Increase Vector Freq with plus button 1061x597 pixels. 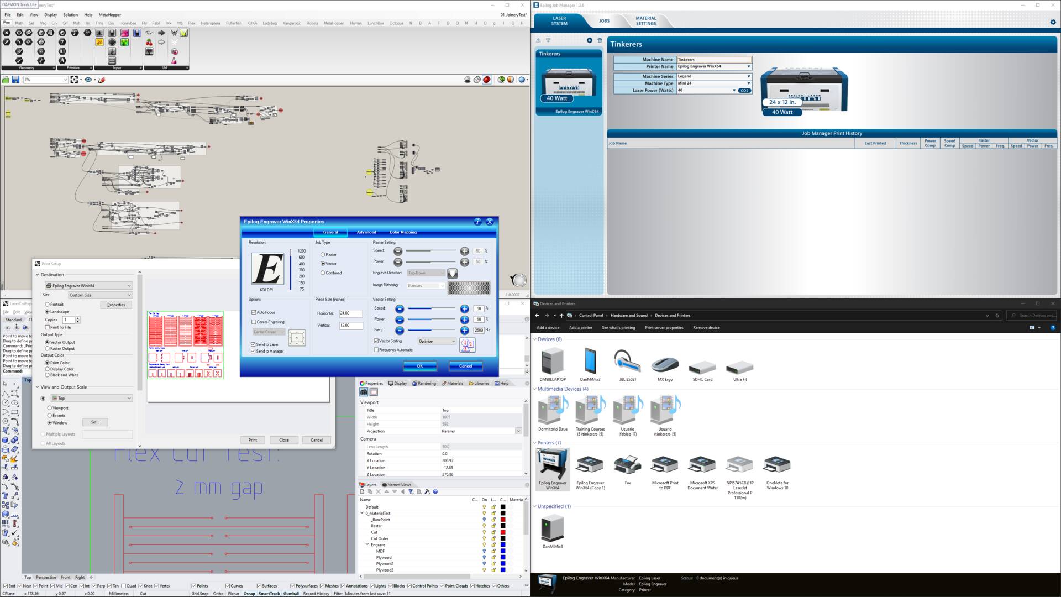point(465,331)
